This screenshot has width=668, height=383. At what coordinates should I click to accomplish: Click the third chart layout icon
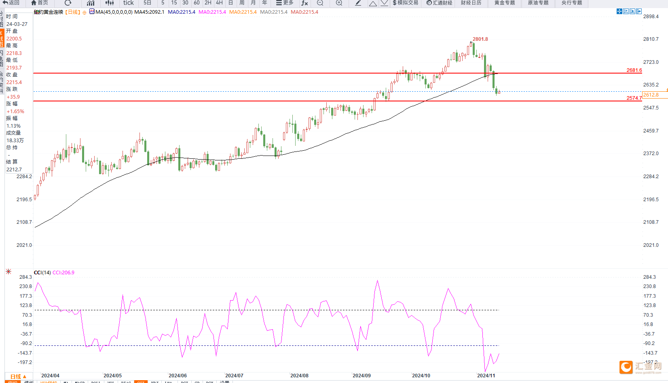(x=632, y=11)
